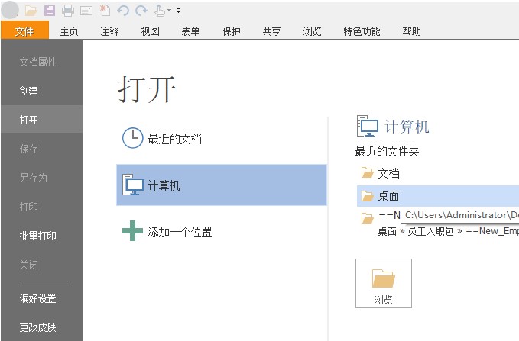
Task: Switch to the 保护 tab
Action: [232, 31]
